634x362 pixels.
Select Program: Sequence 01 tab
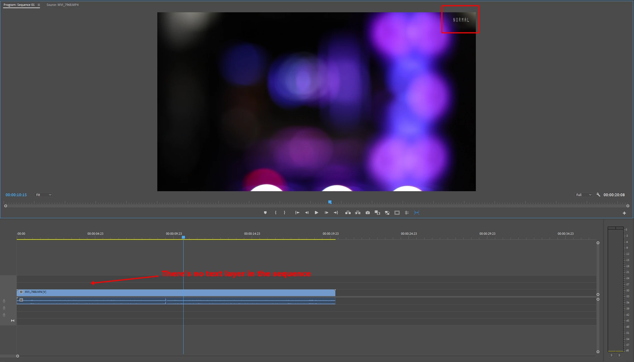(19, 5)
